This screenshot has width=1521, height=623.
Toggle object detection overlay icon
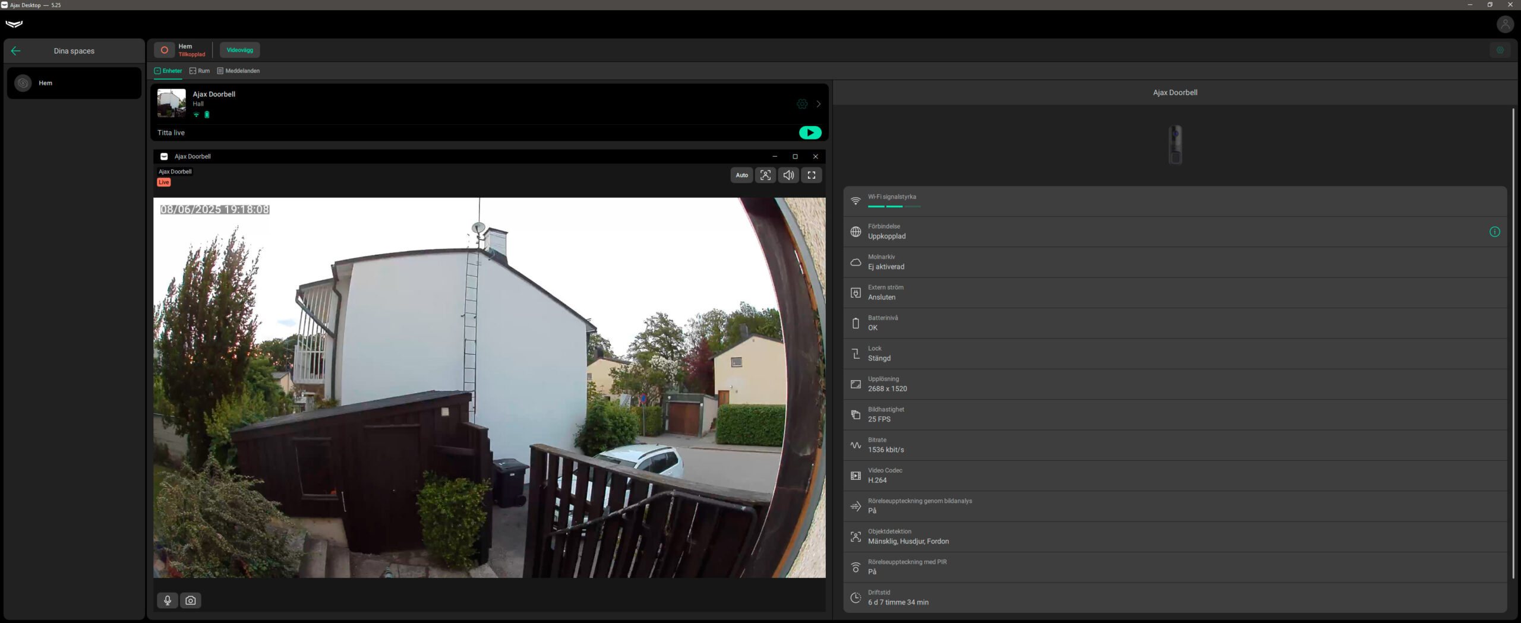(x=765, y=175)
